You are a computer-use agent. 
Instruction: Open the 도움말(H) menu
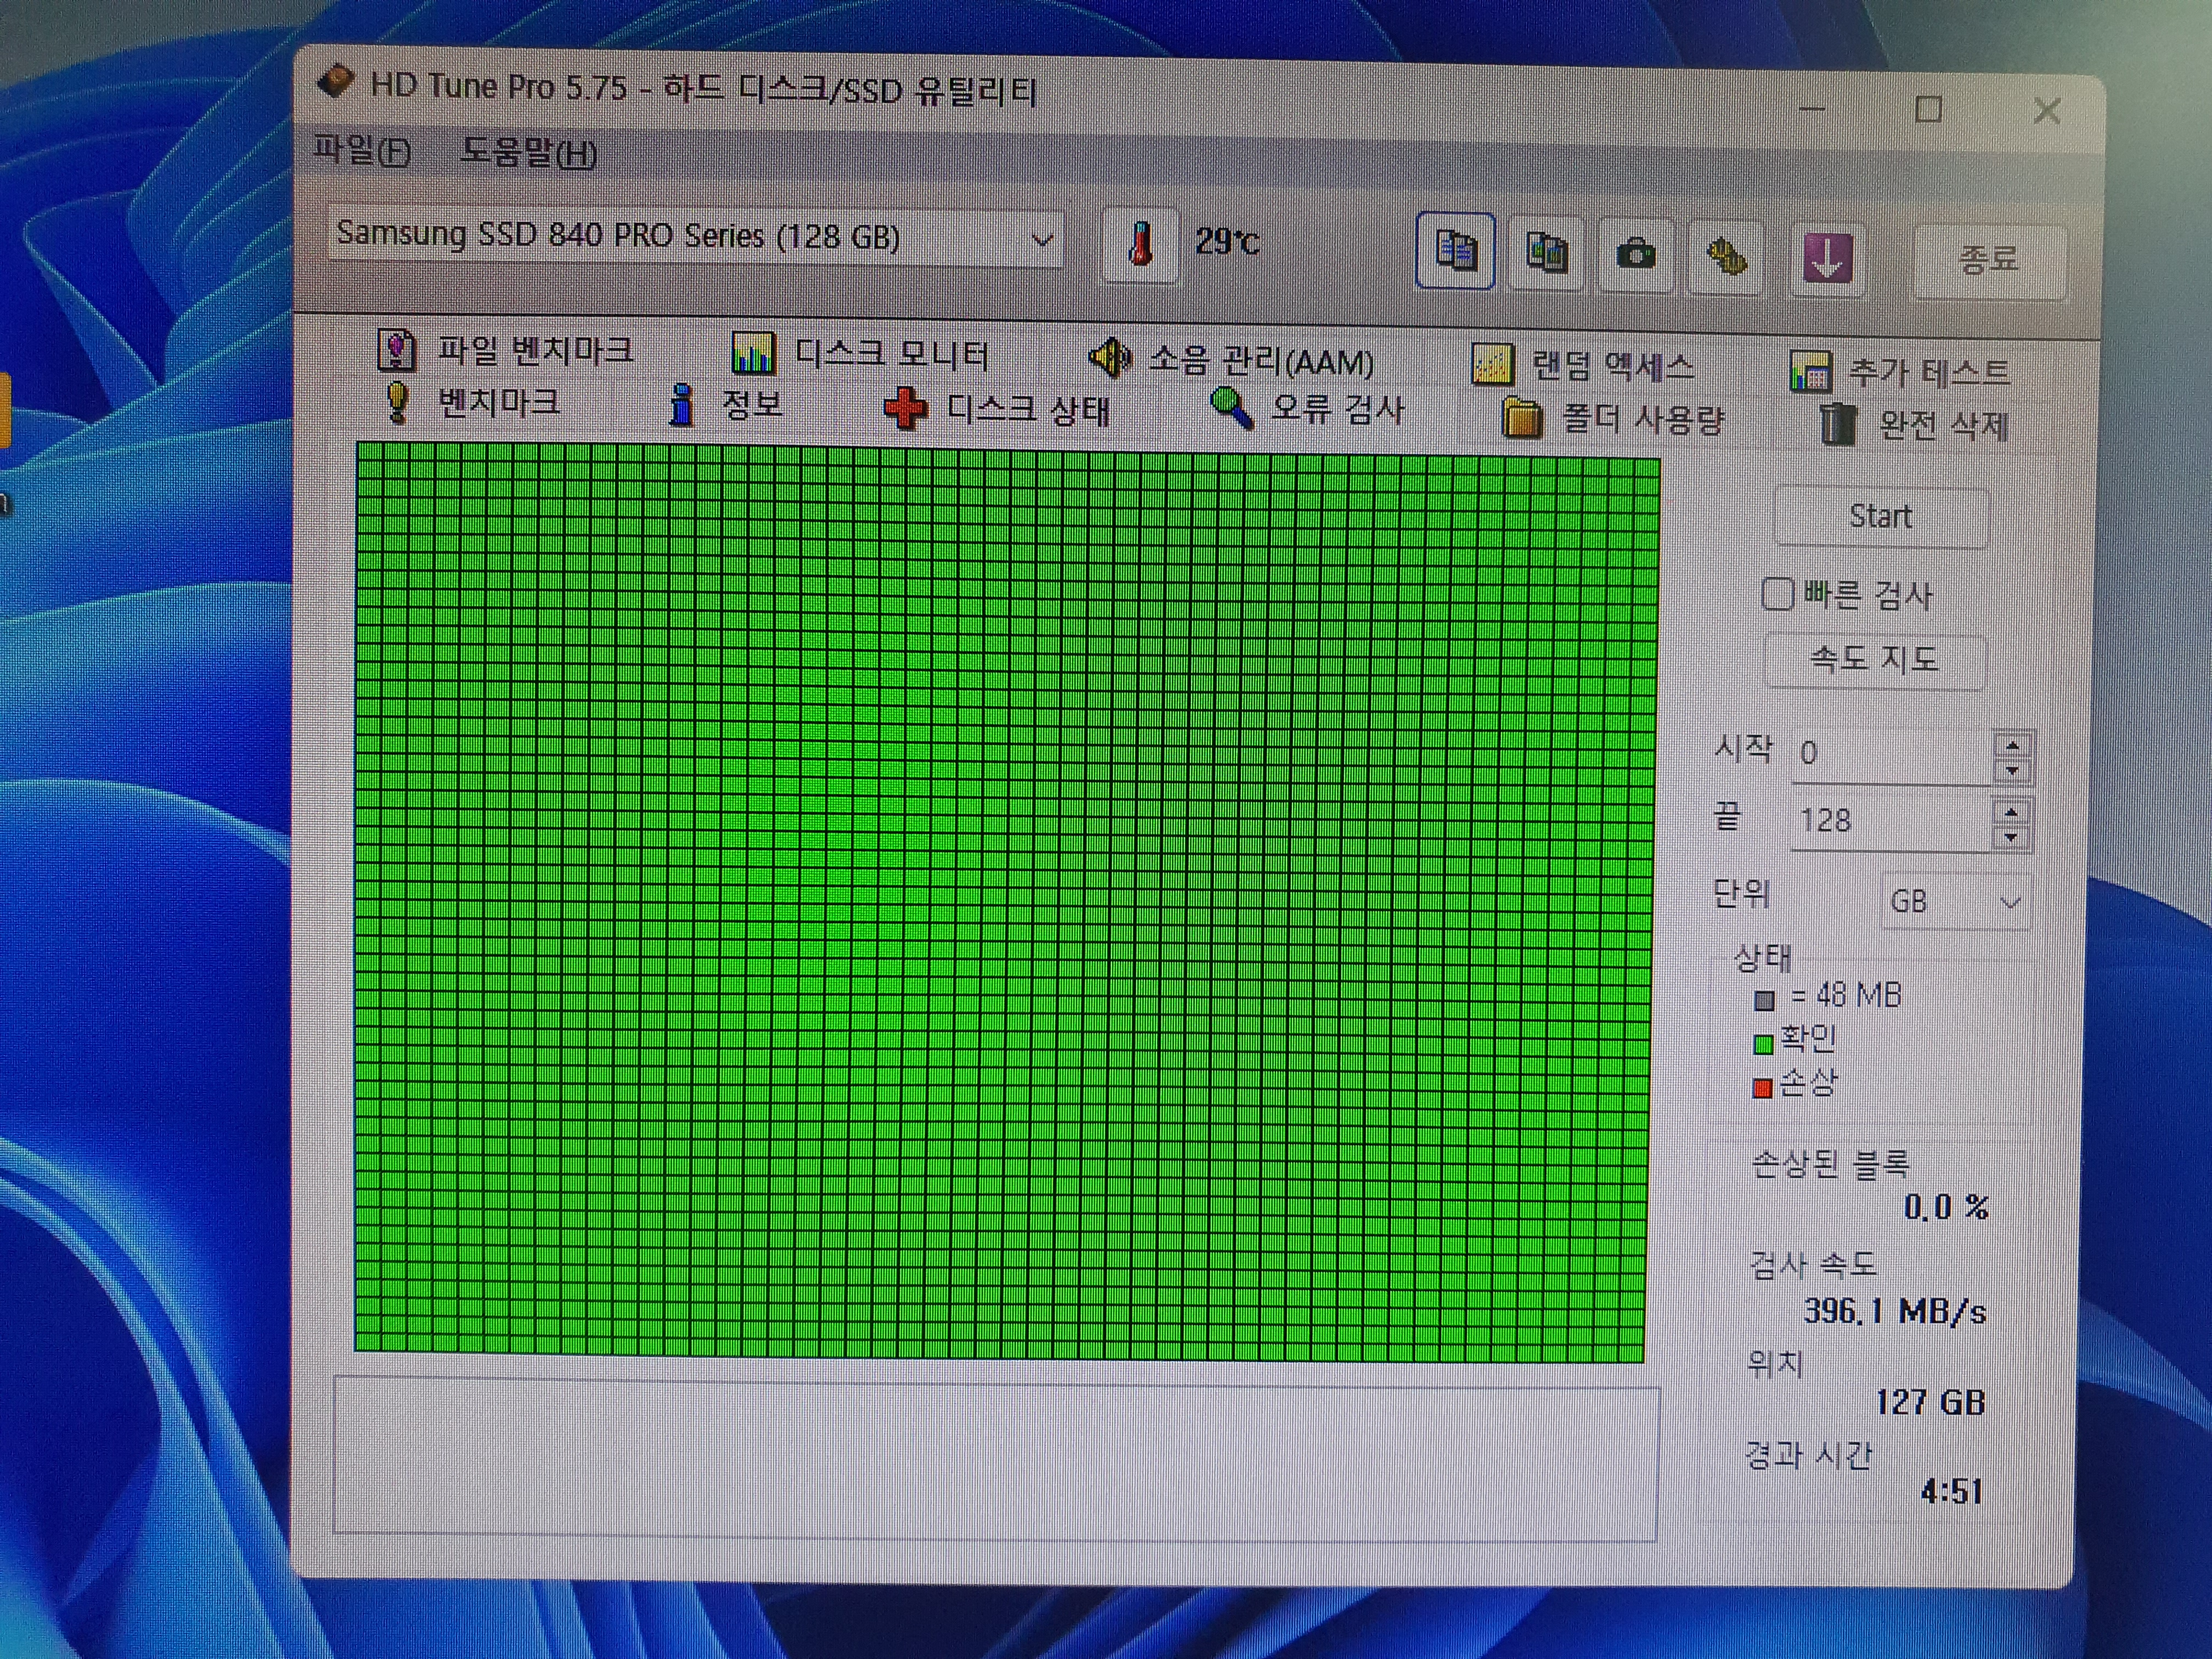click(528, 153)
